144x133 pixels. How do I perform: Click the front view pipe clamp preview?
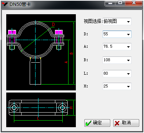pyautogui.click(x=41, y=52)
